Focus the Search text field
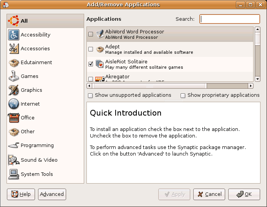267x207 pixels. point(230,19)
